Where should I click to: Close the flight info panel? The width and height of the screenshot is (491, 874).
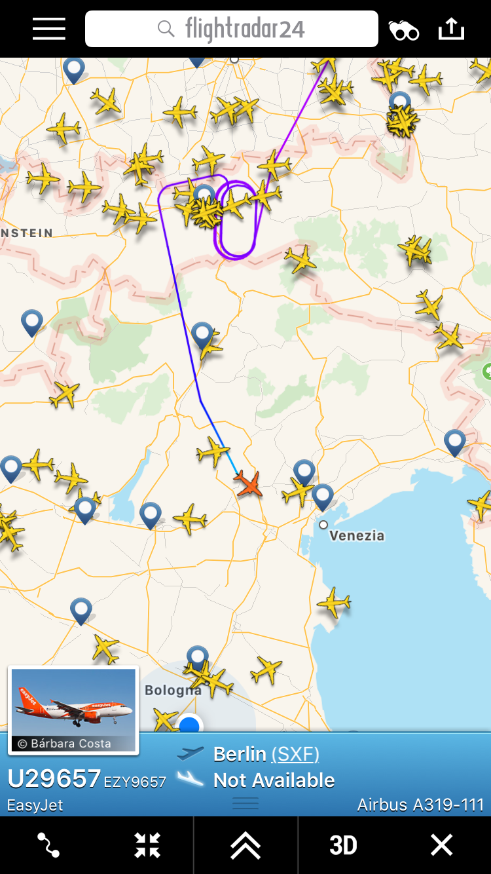(x=442, y=845)
